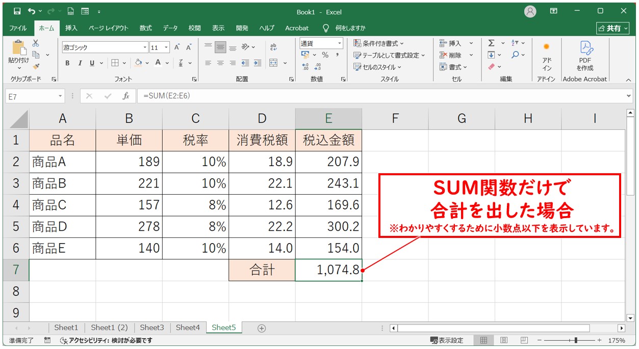Center text horizontally
This screenshot has height=349, width=639.
click(220, 63)
